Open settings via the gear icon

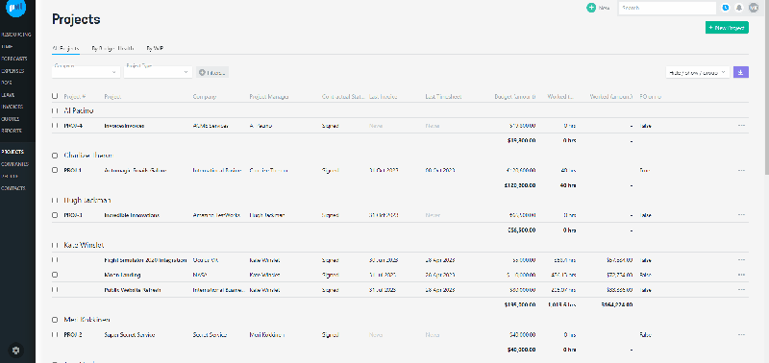click(x=16, y=351)
